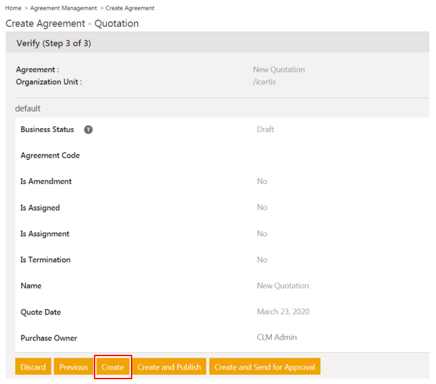Select the Purchase Owner field label

pyautogui.click(x=49, y=338)
